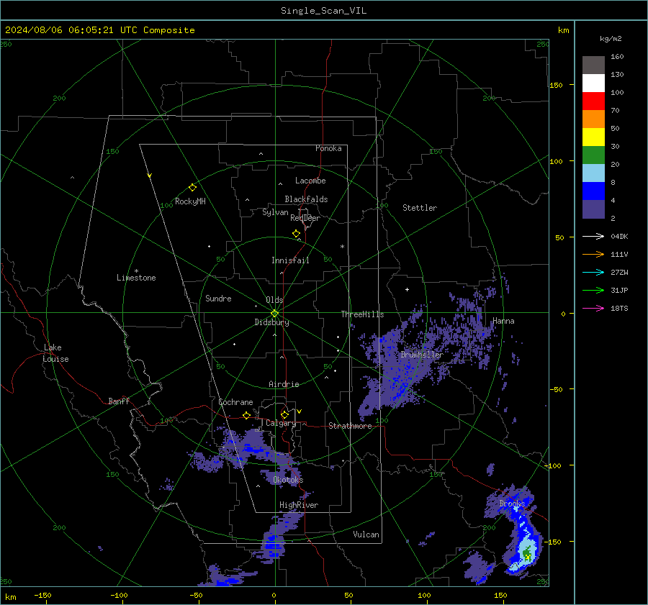Click the Airdrie town label
648x605 pixels.
284,384
